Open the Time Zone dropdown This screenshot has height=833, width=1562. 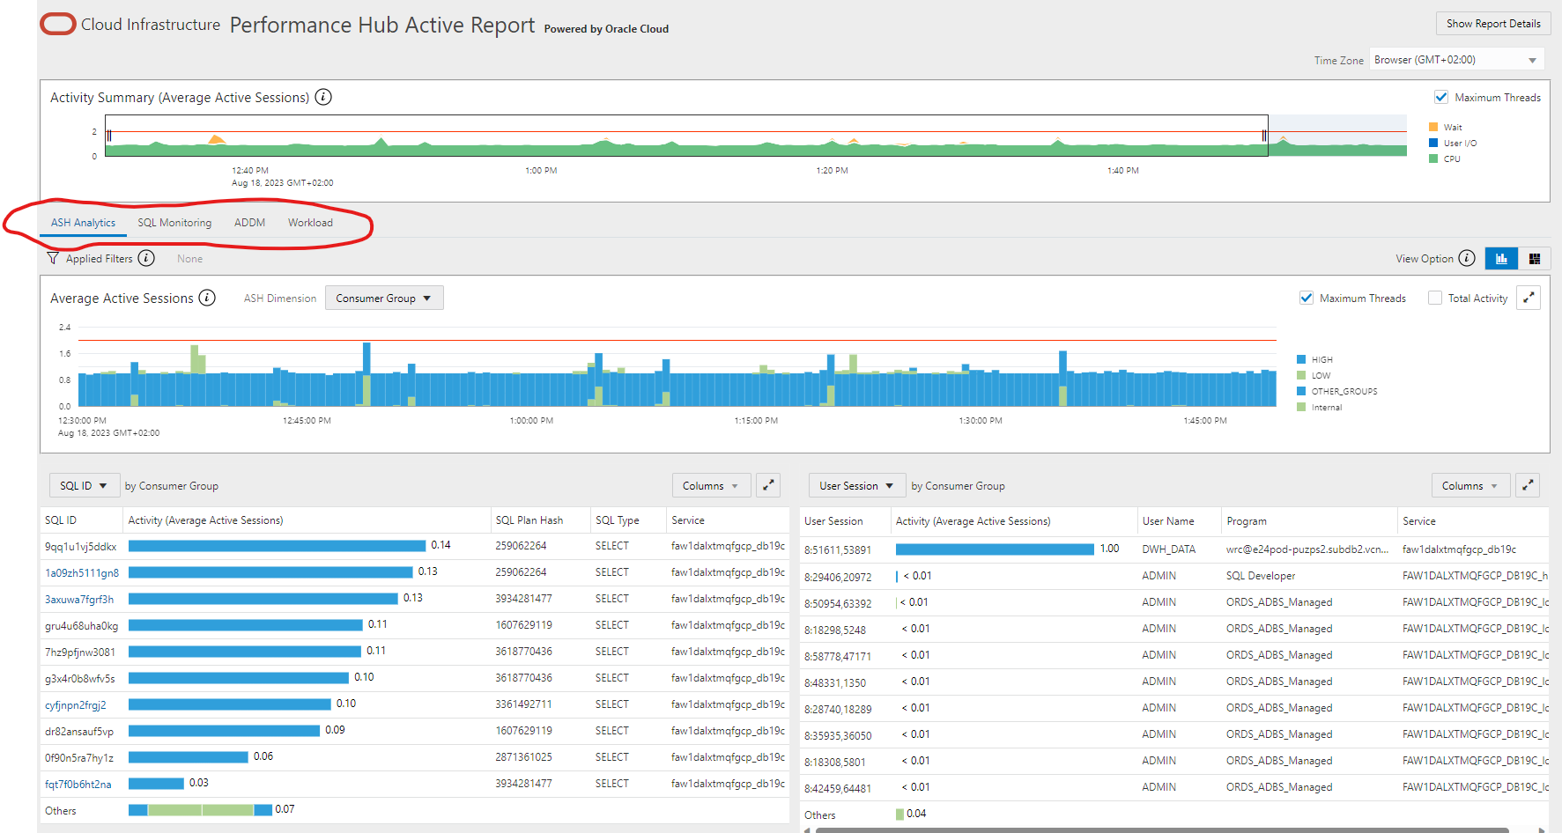click(x=1455, y=59)
